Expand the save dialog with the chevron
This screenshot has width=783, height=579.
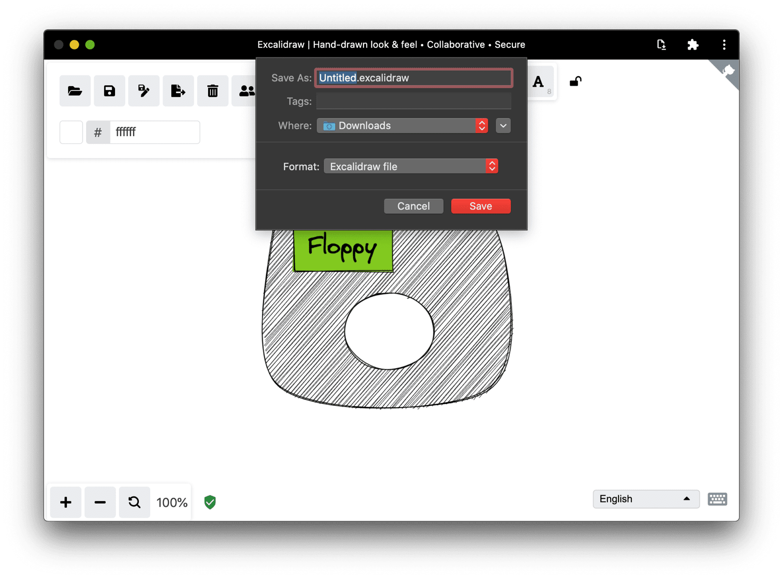point(503,126)
